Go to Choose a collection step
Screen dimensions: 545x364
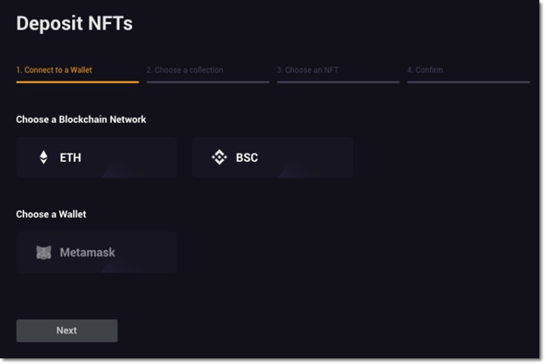tap(185, 70)
